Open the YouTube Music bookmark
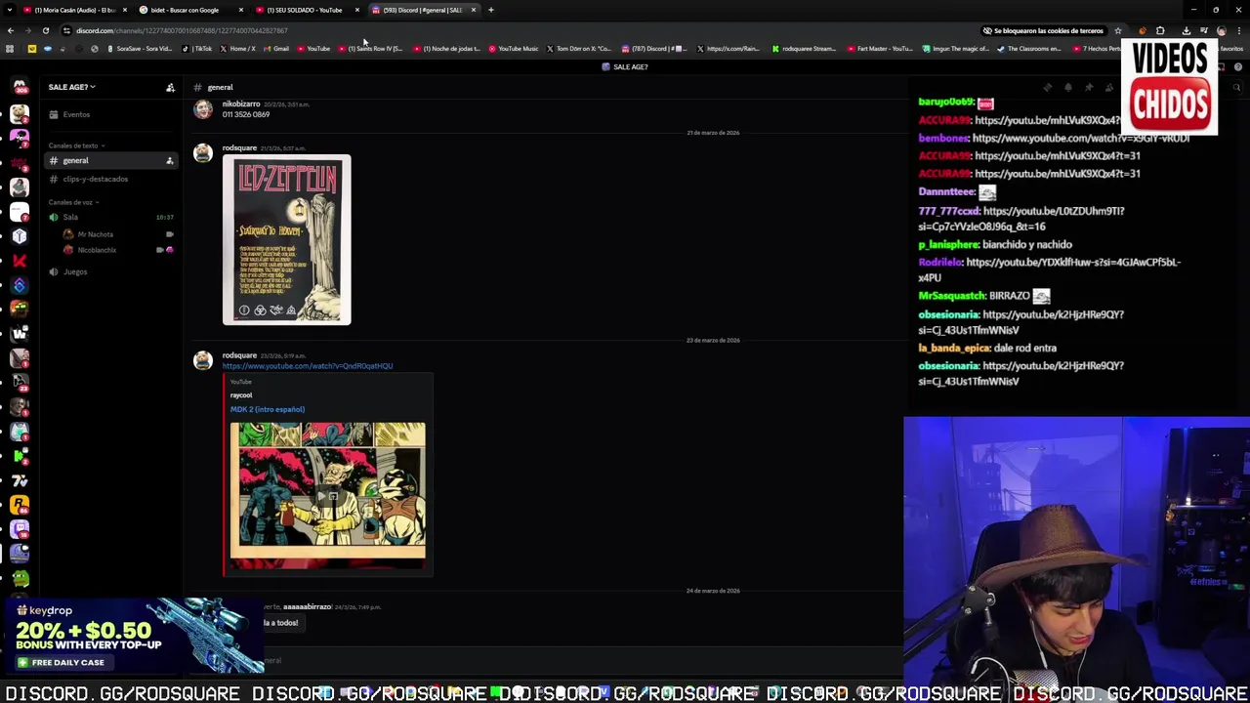 pos(514,48)
